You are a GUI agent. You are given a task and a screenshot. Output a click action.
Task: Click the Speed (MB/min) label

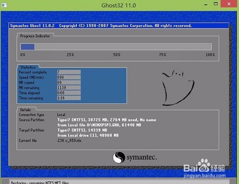(31, 77)
